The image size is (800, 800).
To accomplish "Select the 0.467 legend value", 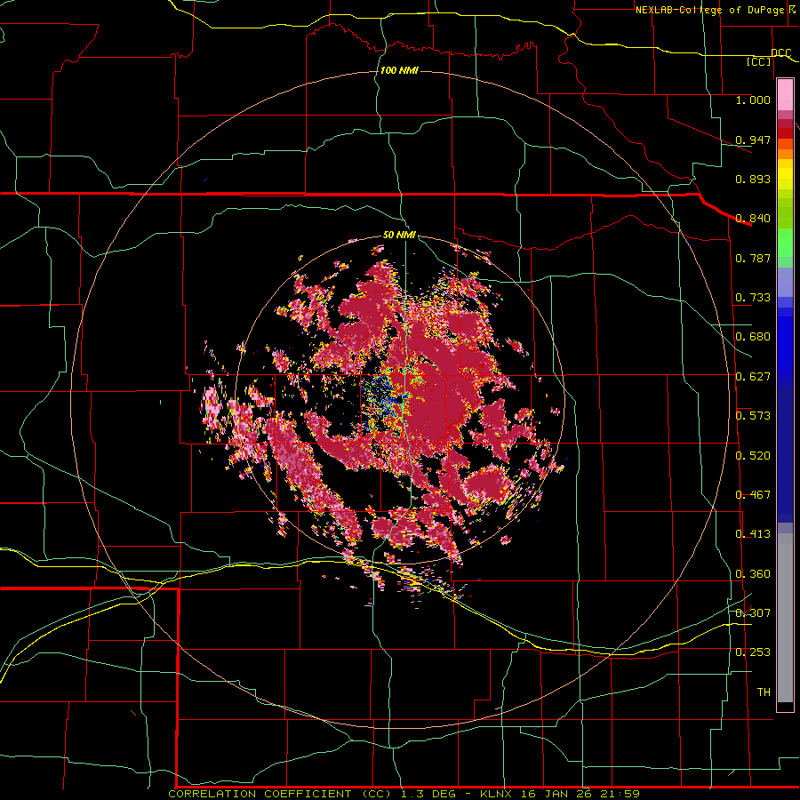I will pos(753,495).
